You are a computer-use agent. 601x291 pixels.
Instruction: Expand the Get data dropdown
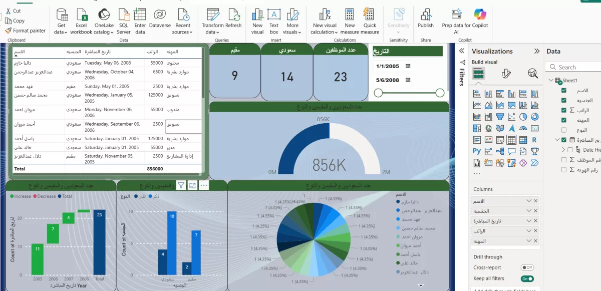point(61,32)
